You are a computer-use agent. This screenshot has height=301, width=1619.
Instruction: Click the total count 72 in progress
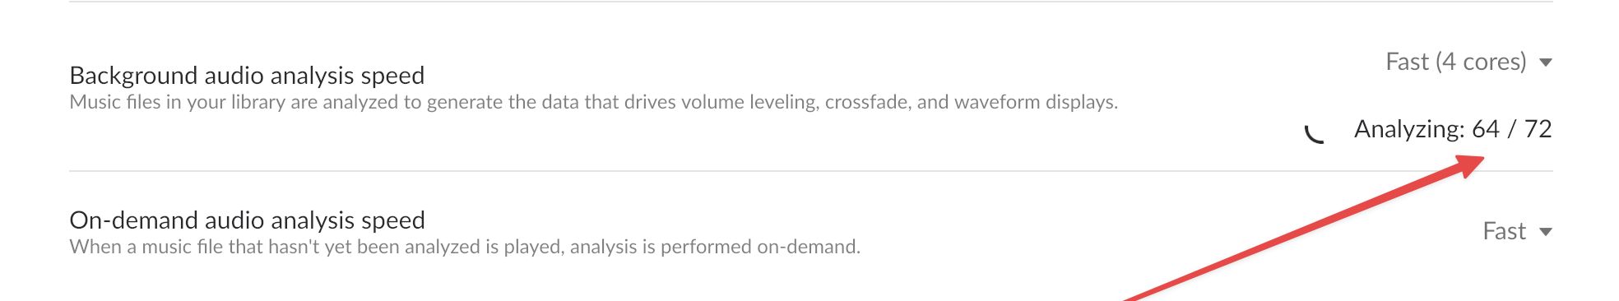[x=1538, y=129]
